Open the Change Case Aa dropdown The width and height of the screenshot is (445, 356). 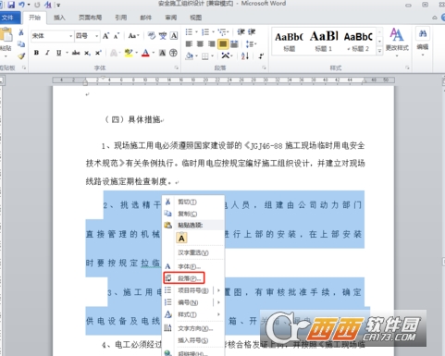coord(133,36)
